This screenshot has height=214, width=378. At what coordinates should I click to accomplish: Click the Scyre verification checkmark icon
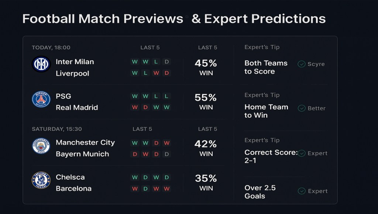[x=301, y=64]
